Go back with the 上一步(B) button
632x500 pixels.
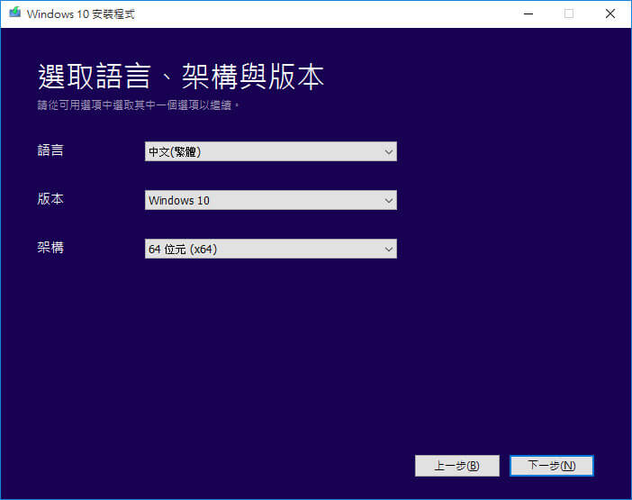pyautogui.click(x=456, y=466)
